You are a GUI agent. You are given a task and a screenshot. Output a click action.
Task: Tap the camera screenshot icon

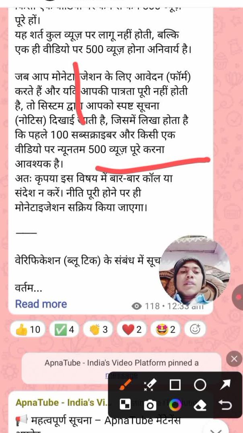pos(150,405)
